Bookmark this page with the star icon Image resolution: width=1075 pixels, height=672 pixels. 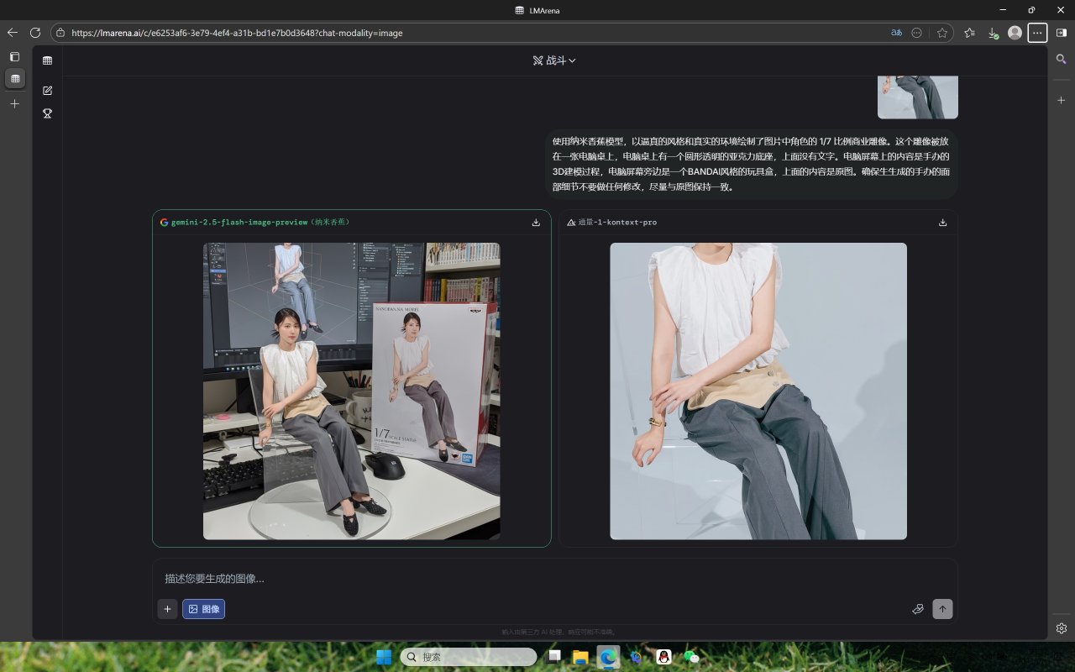(x=942, y=33)
